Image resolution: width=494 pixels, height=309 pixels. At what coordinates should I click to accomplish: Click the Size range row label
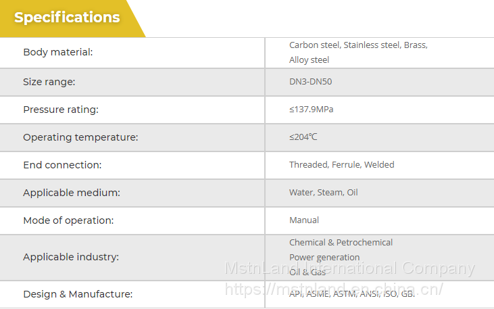pyautogui.click(x=49, y=82)
